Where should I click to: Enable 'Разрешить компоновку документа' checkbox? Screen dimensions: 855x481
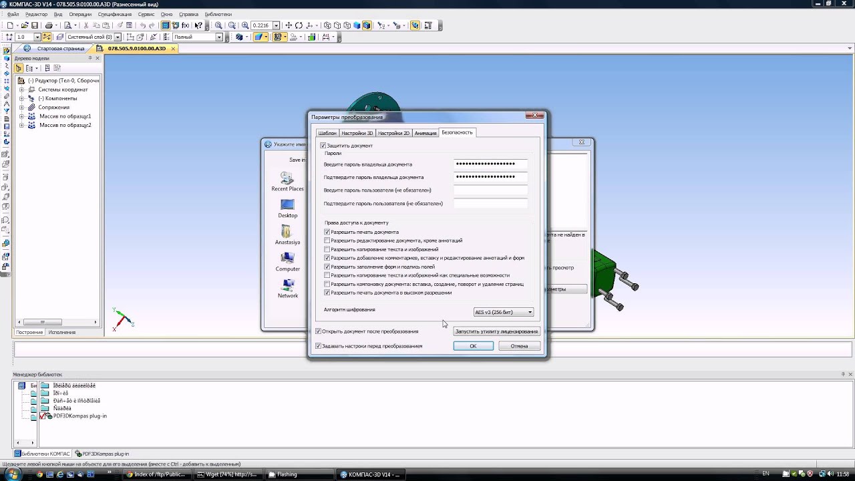[x=327, y=284]
